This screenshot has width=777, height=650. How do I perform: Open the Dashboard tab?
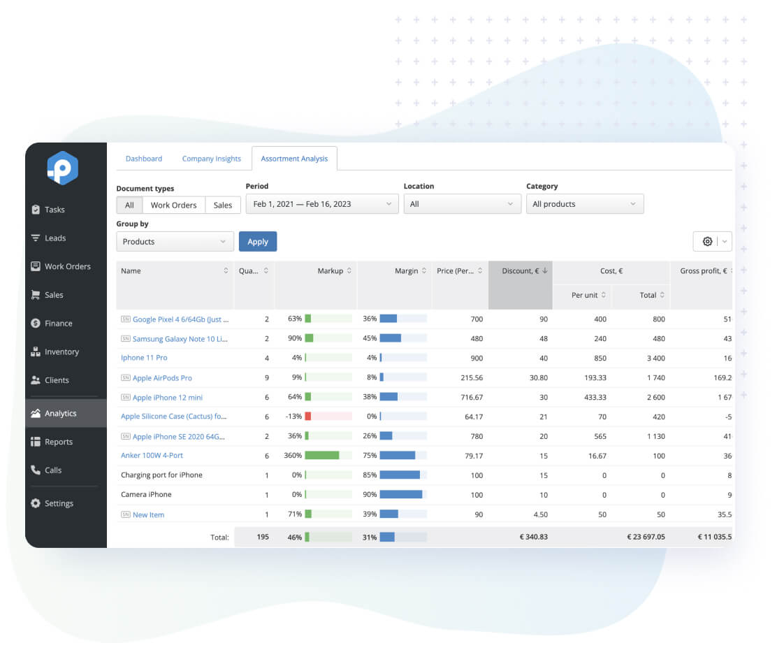(x=144, y=159)
